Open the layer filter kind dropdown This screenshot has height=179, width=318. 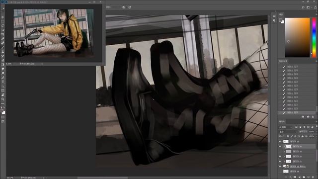click(286, 127)
